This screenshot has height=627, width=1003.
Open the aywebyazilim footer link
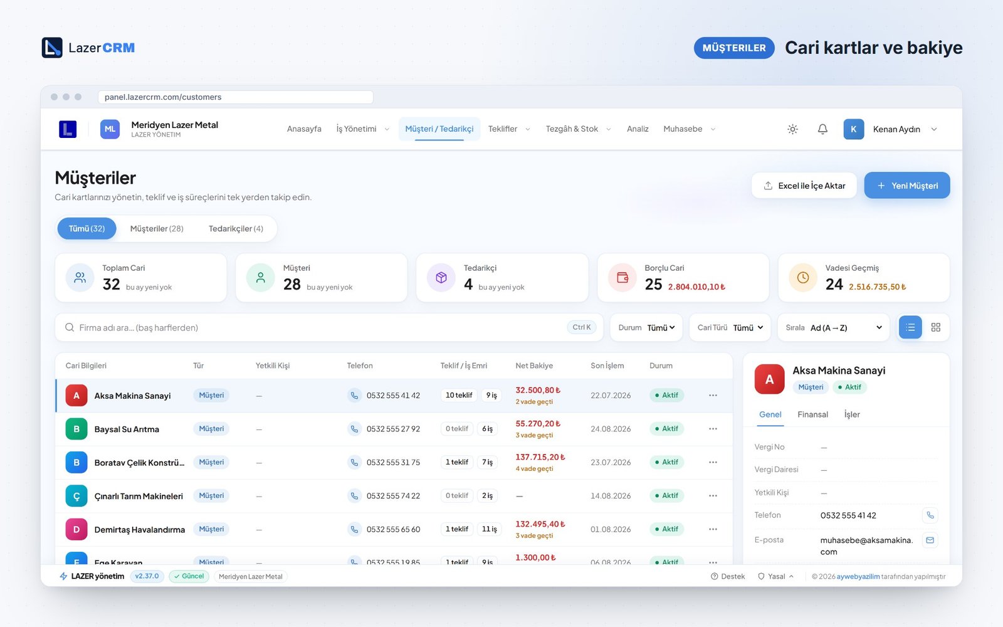point(858,577)
